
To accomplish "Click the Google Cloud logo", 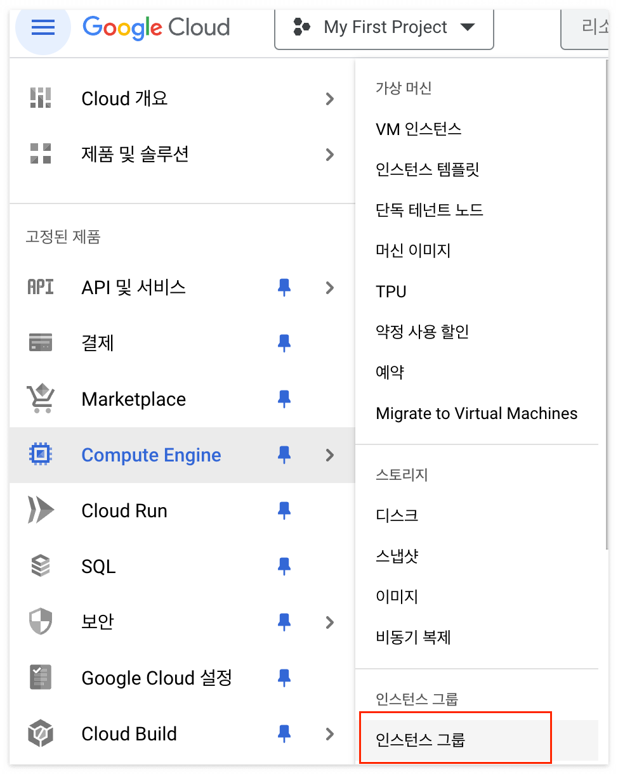I will (x=156, y=27).
